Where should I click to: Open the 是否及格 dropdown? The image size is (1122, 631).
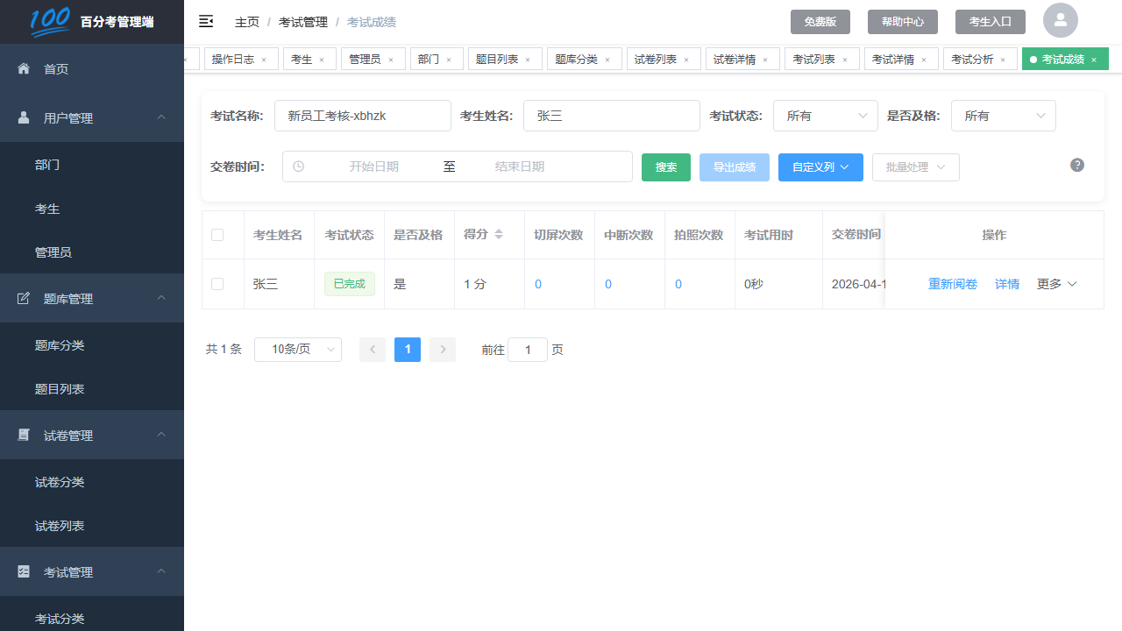click(1004, 116)
